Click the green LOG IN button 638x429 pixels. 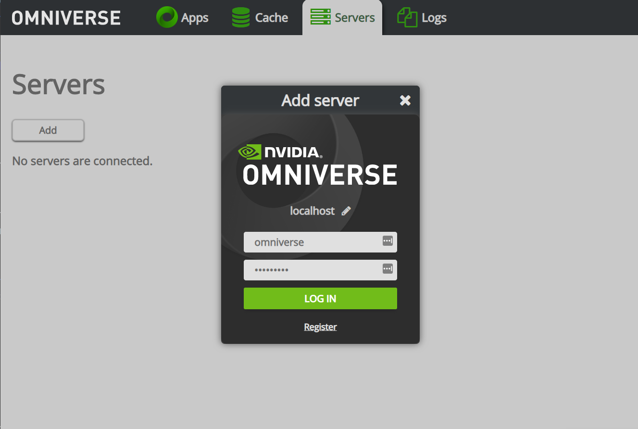pyautogui.click(x=320, y=298)
